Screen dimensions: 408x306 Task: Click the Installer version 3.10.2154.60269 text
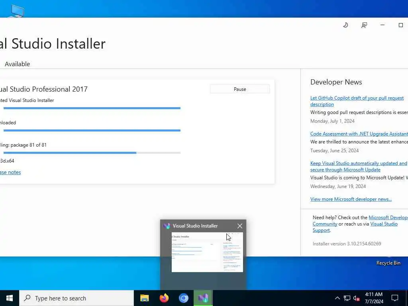[x=347, y=244]
